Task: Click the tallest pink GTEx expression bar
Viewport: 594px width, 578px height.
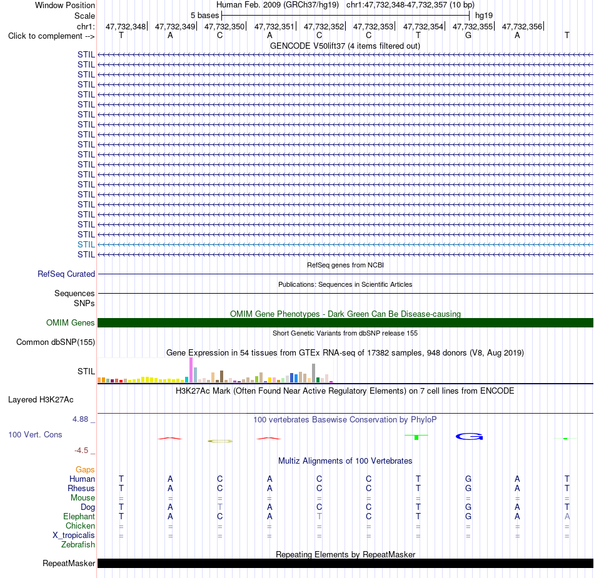Action: [191, 370]
